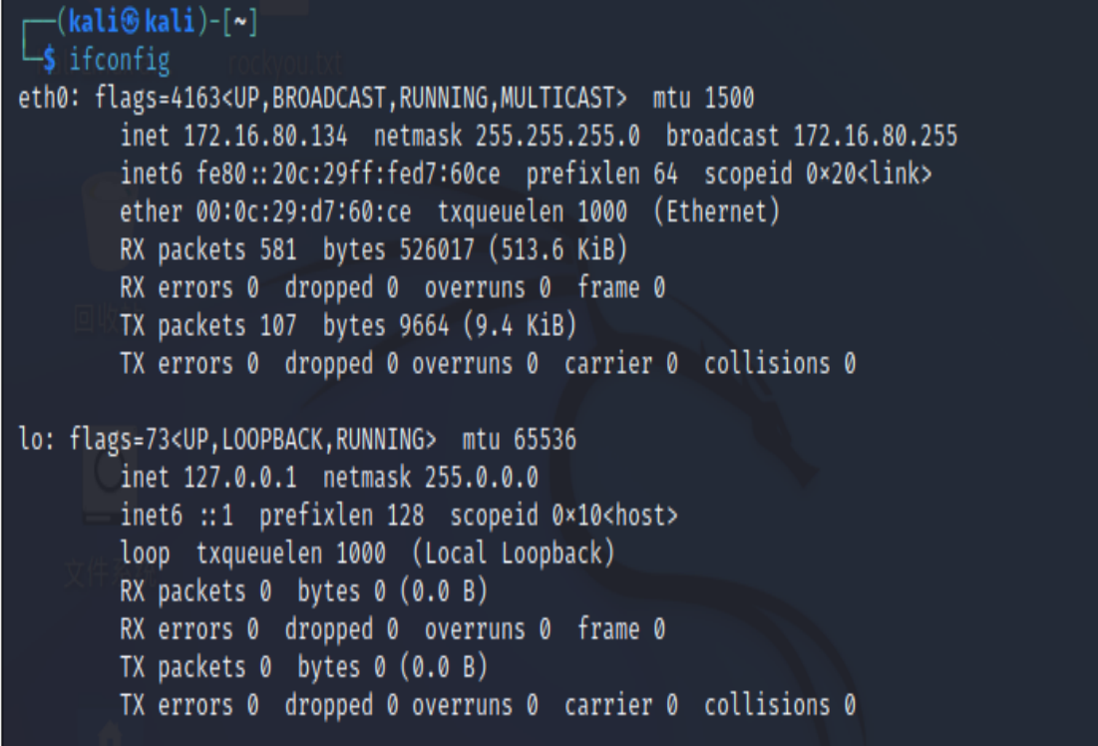Click the faint home folder icon at the bottom
Viewport: 1098px width, 746px height.
pos(110,734)
